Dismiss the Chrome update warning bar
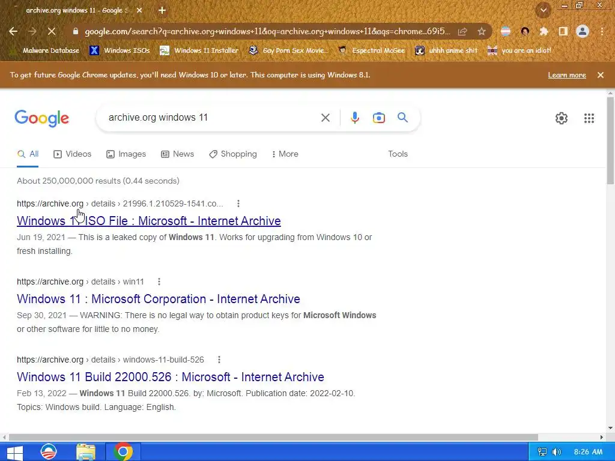The height and width of the screenshot is (461, 615). pos(601,75)
